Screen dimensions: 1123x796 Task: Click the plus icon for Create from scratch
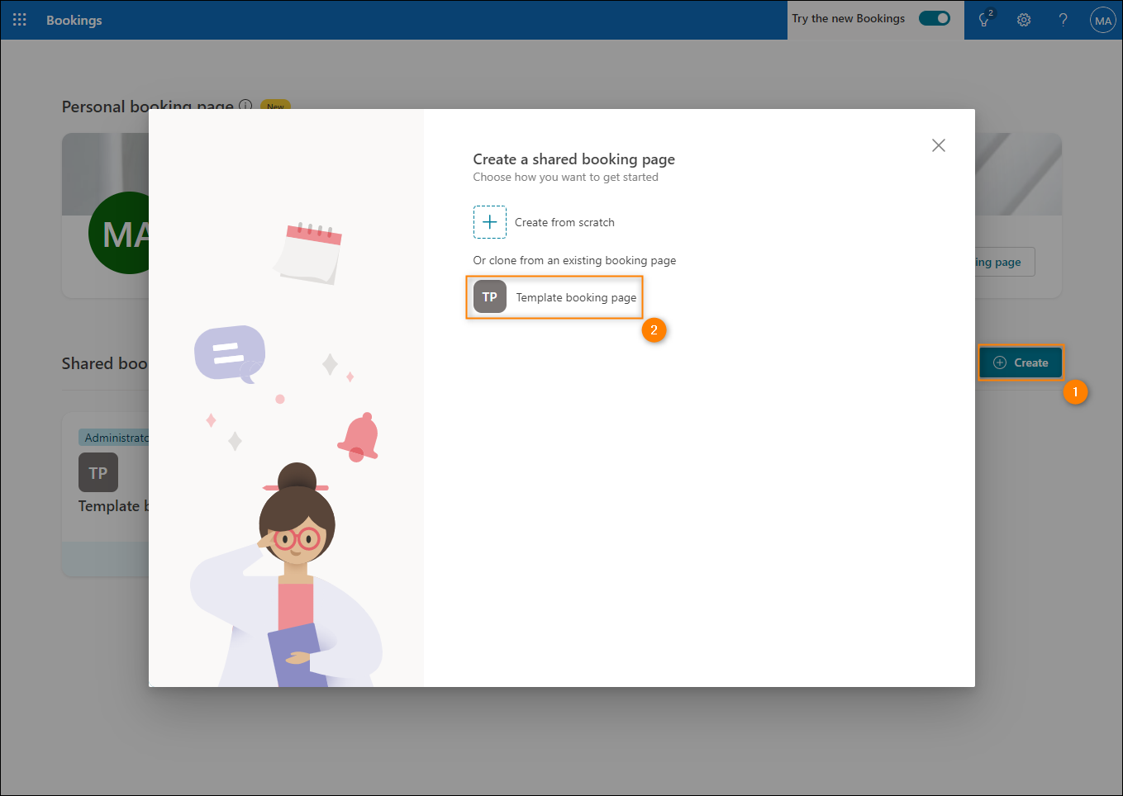(490, 222)
